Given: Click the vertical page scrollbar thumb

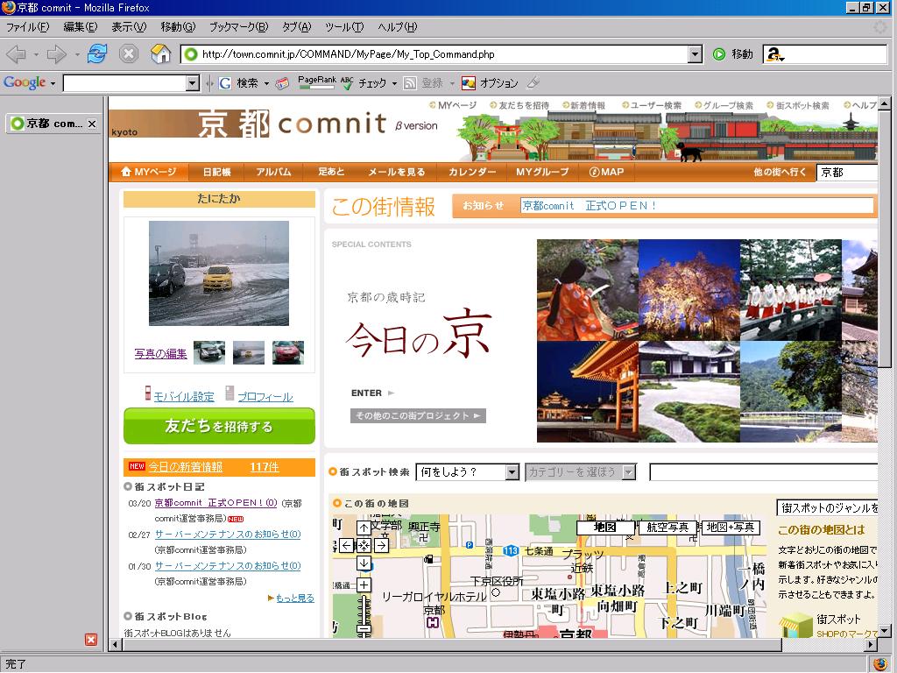Looking at the screenshot, I should (885, 239).
